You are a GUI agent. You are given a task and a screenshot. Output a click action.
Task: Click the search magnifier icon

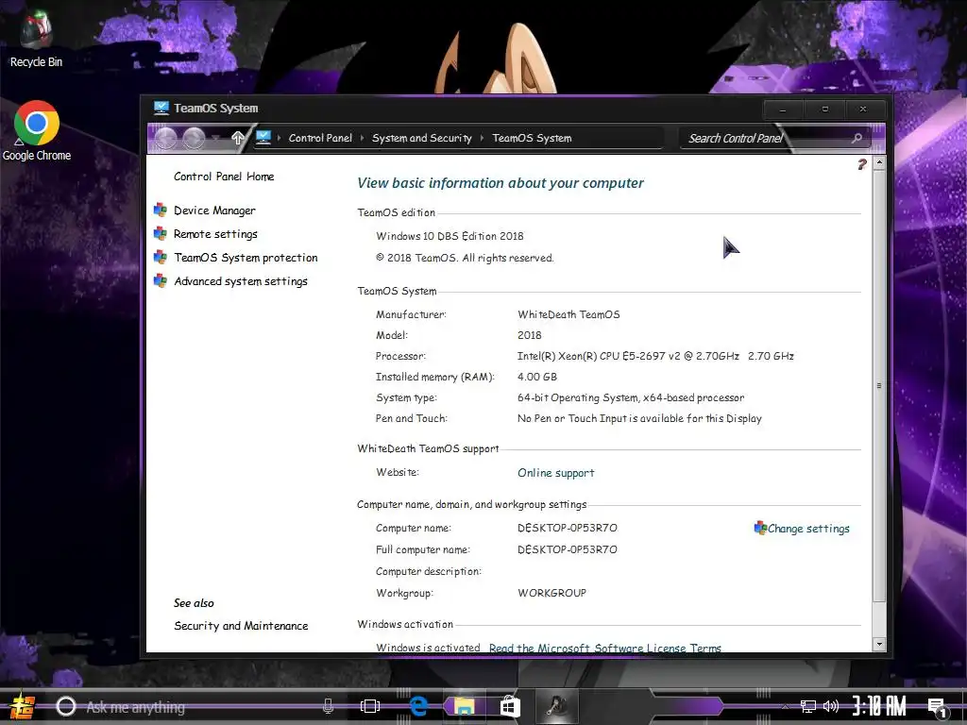[x=857, y=138]
